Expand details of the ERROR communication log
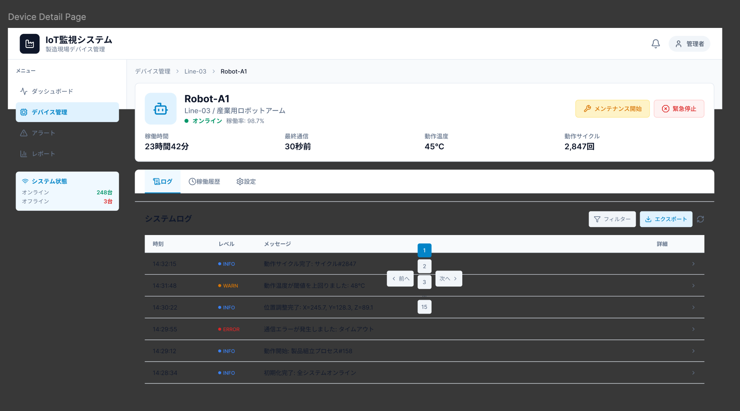This screenshot has height=411, width=740. (693, 329)
